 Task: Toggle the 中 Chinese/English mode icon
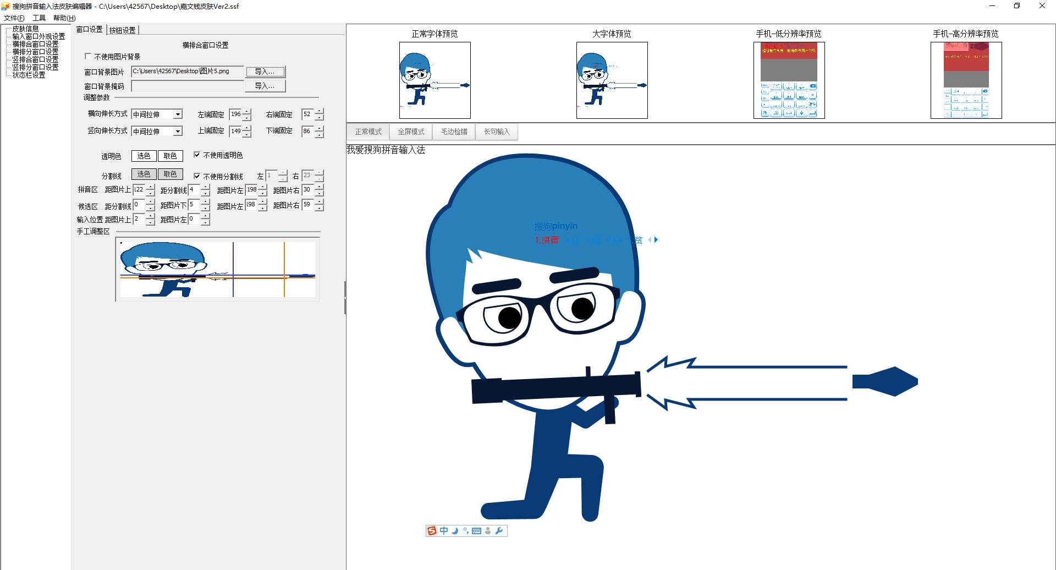[444, 531]
